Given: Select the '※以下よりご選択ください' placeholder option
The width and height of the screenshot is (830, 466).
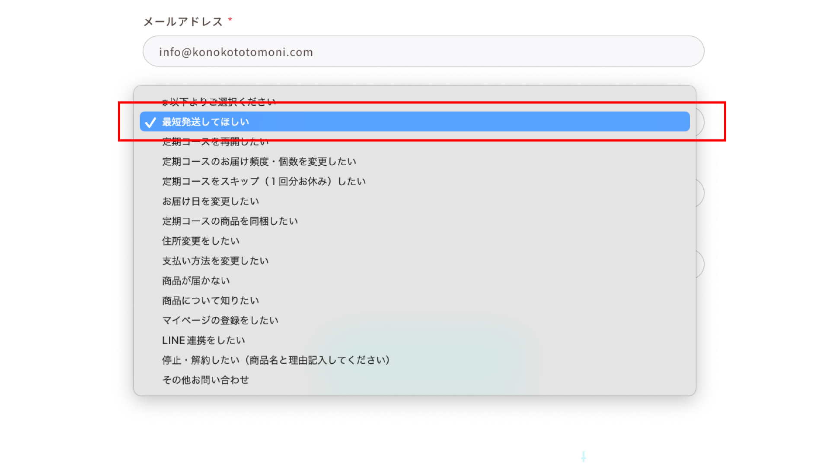Looking at the screenshot, I should tap(415, 102).
